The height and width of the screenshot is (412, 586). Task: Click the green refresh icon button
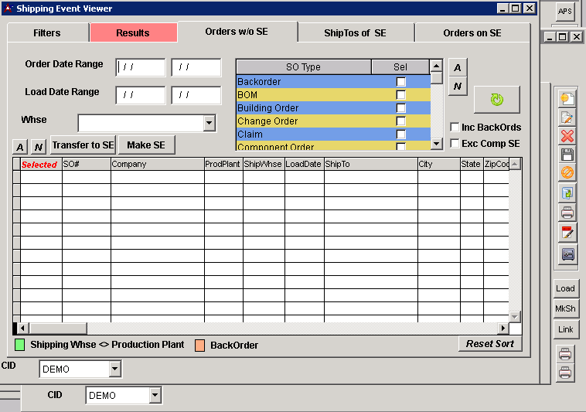point(496,100)
